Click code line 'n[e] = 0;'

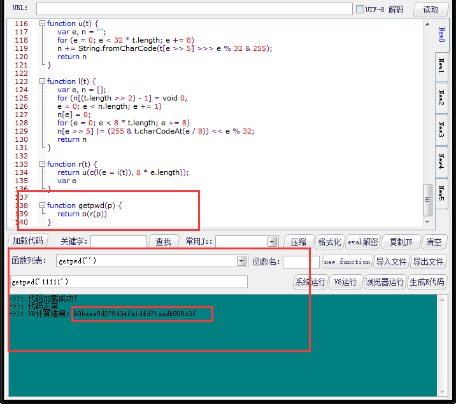[74, 115]
